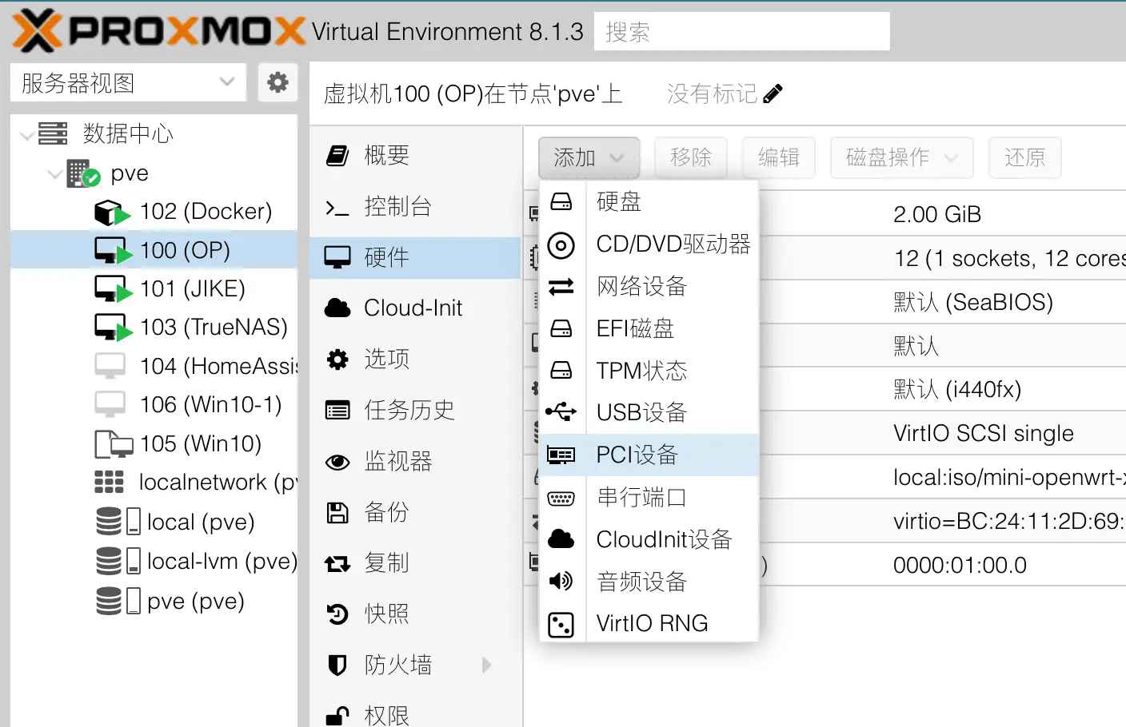The height and width of the screenshot is (727, 1126).
Task: Click the CloudInit设备 cloud icon
Action: point(561,539)
